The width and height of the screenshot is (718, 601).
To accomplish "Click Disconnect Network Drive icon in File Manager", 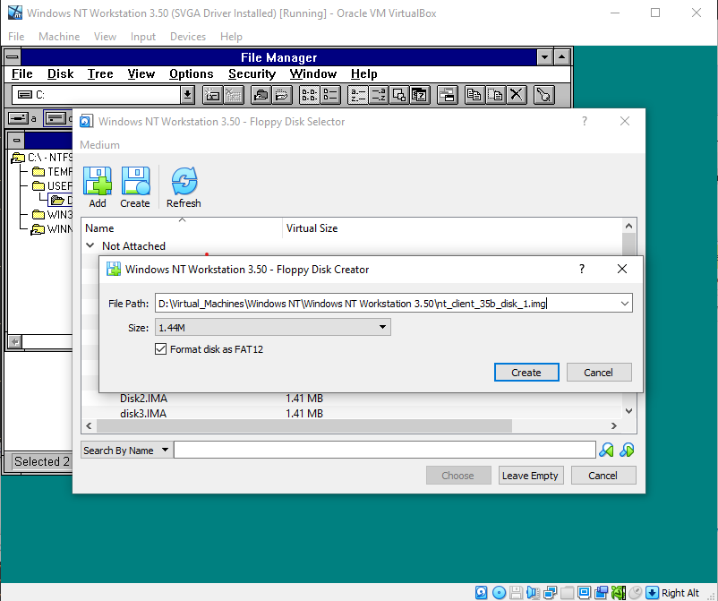I will (233, 95).
